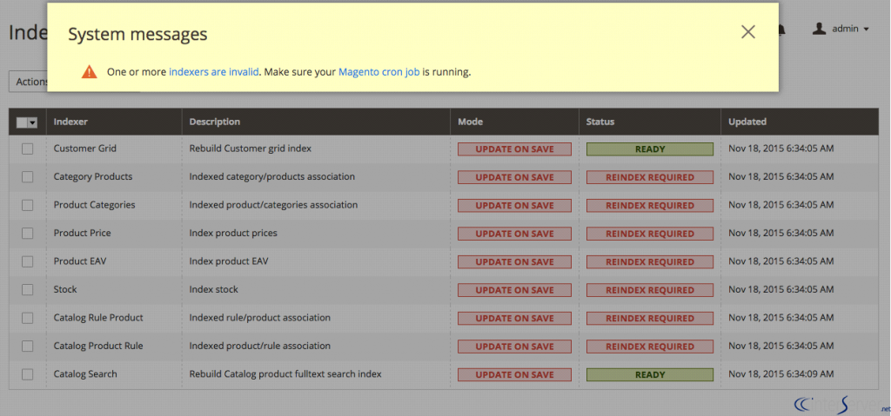Open the 'Magento cron job' link
This screenshot has height=416, width=891.
click(379, 72)
